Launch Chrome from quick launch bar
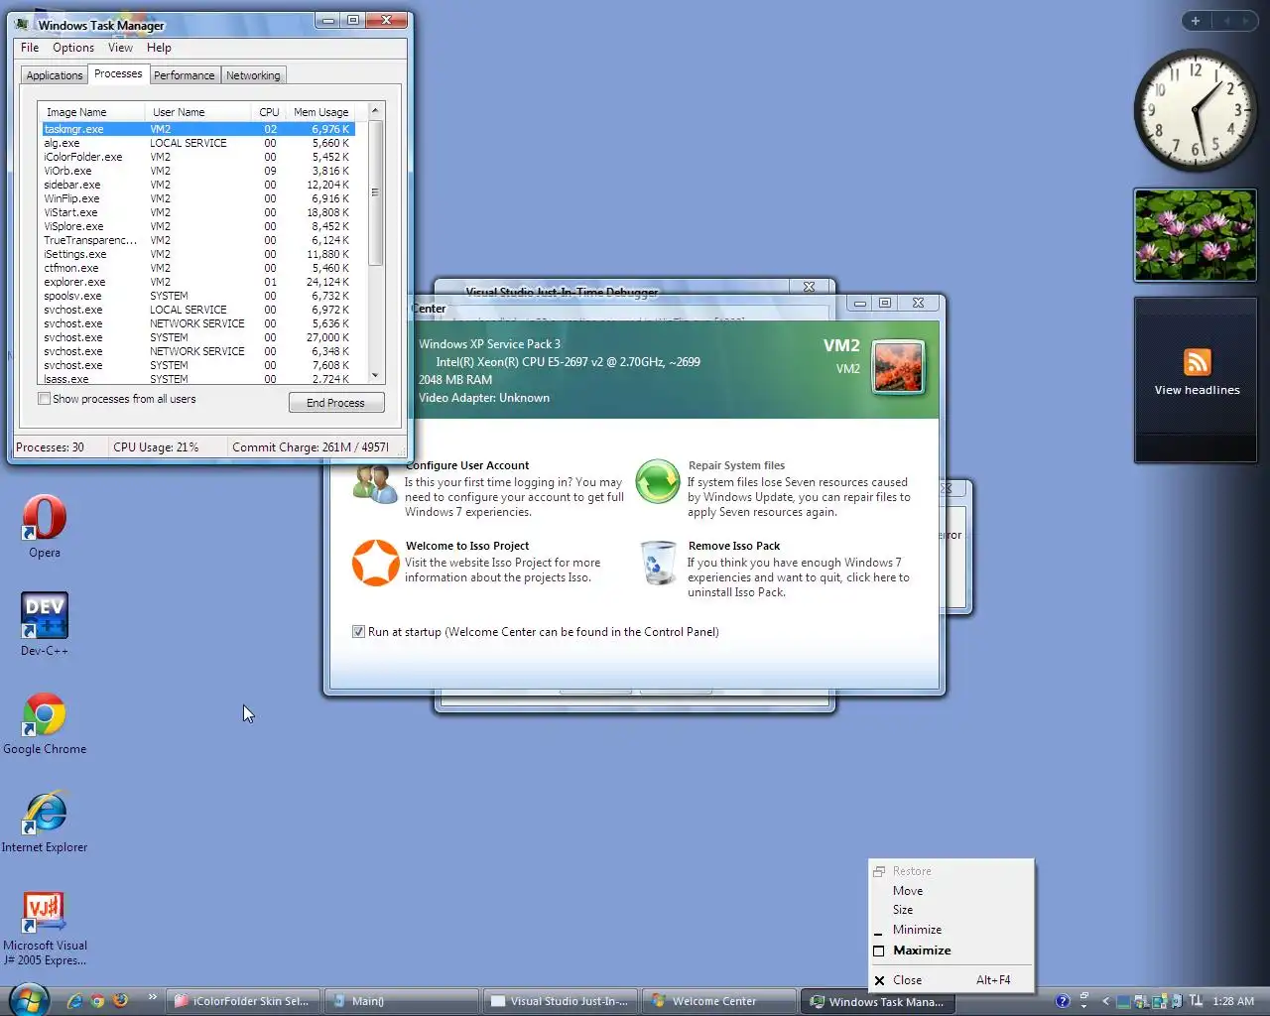 coord(97,1001)
